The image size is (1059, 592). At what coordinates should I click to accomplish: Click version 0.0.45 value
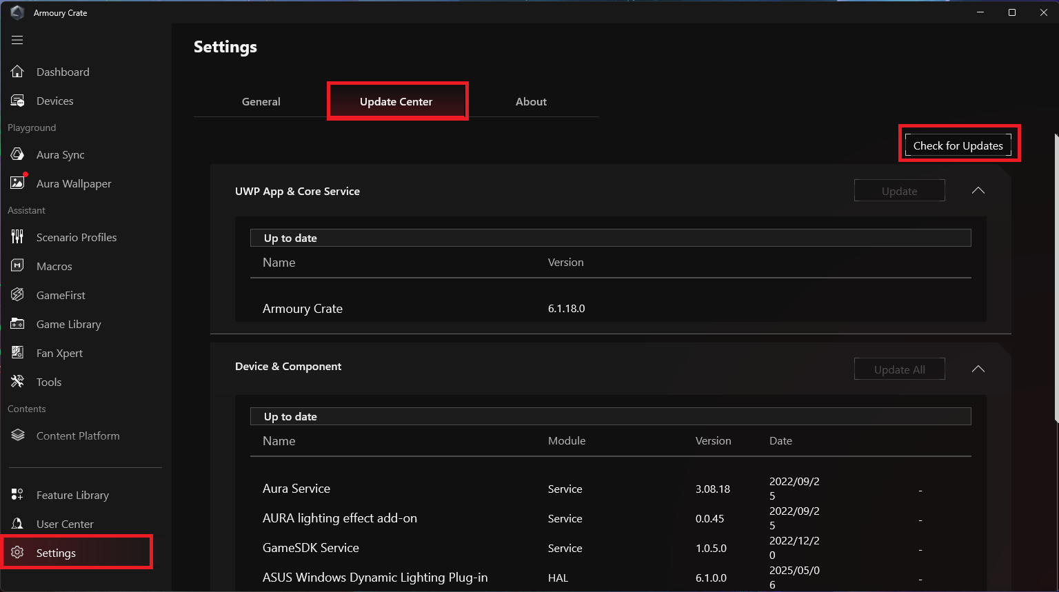click(x=709, y=518)
